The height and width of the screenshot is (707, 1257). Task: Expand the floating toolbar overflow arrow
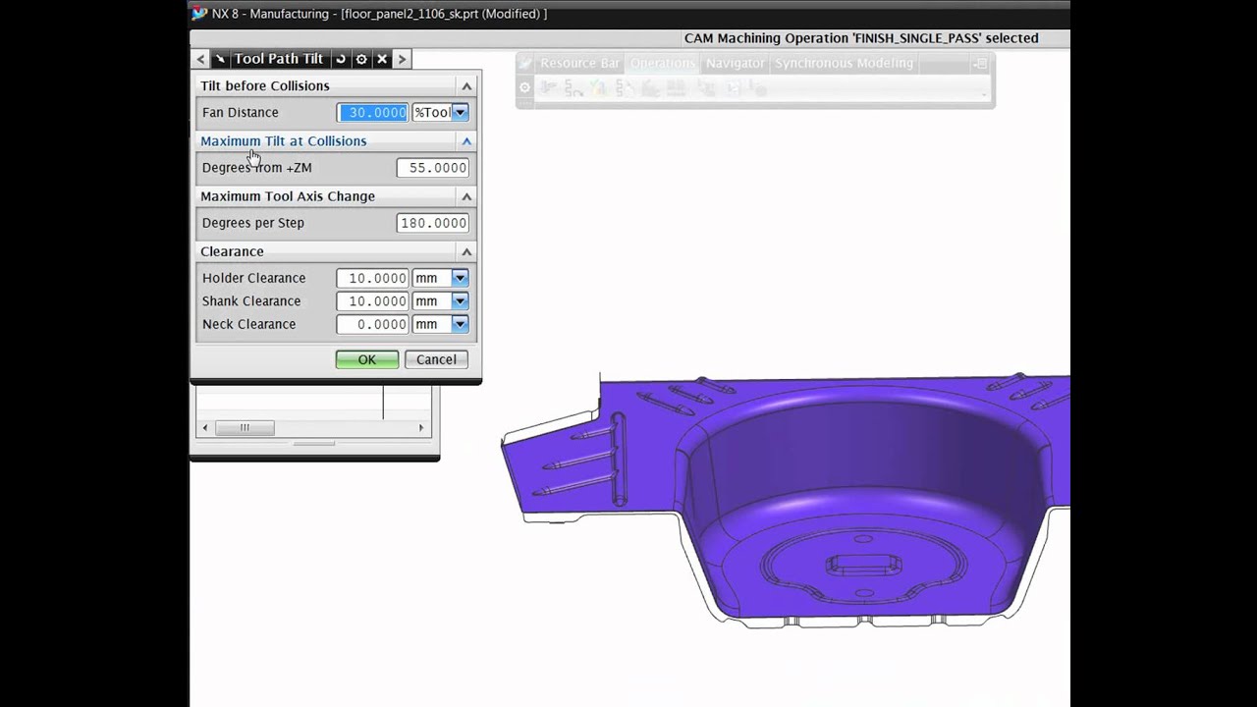(x=984, y=93)
